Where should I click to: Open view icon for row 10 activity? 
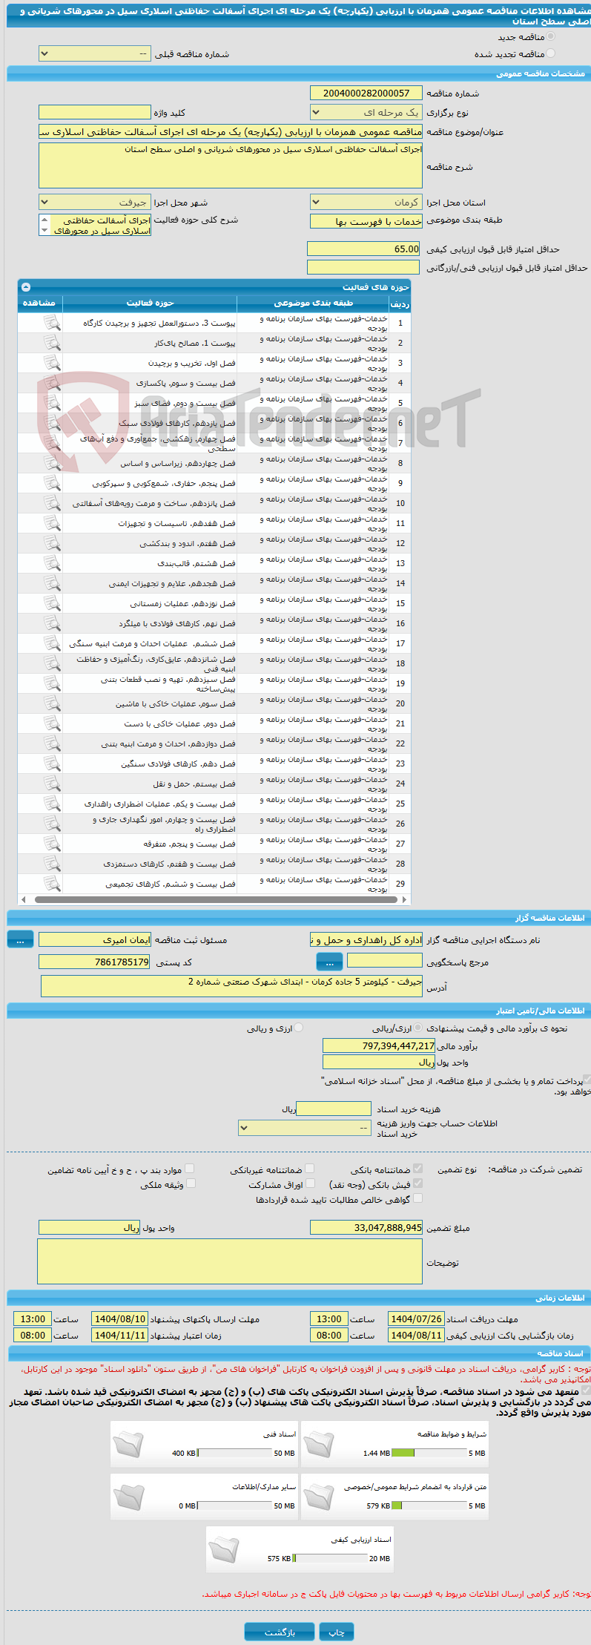(x=51, y=503)
